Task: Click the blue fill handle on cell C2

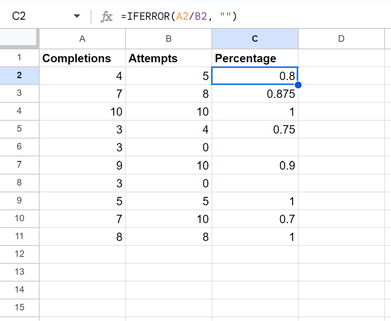Action: [298, 85]
